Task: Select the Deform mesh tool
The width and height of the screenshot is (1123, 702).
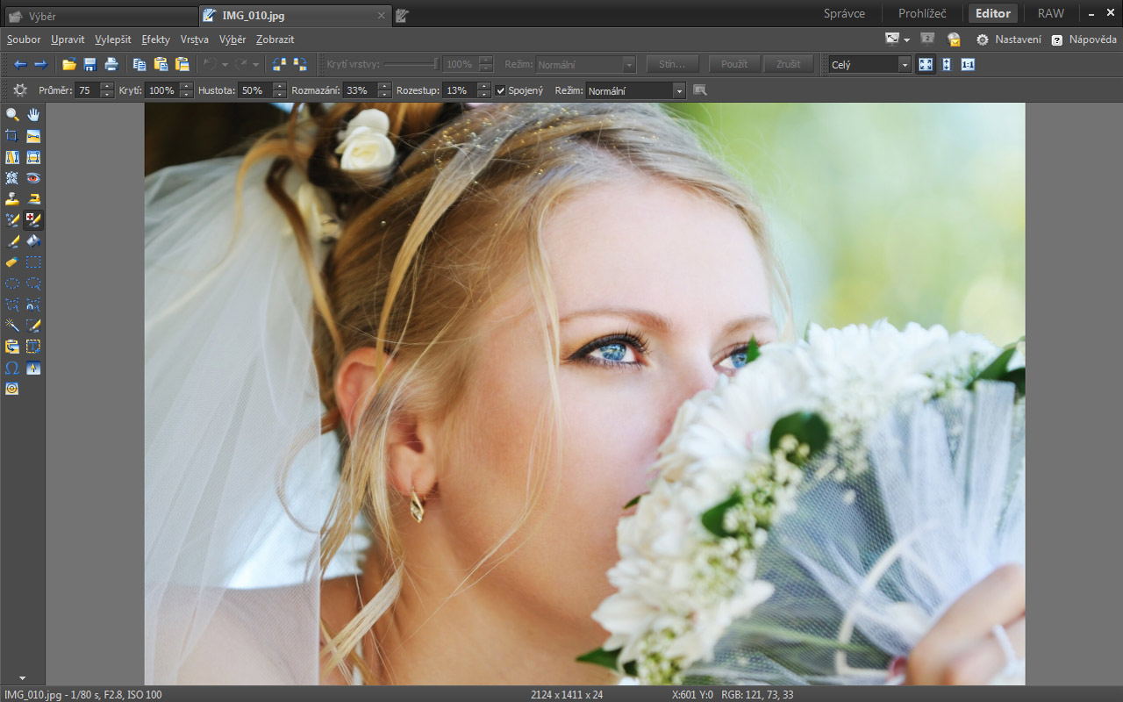Action: [12, 178]
